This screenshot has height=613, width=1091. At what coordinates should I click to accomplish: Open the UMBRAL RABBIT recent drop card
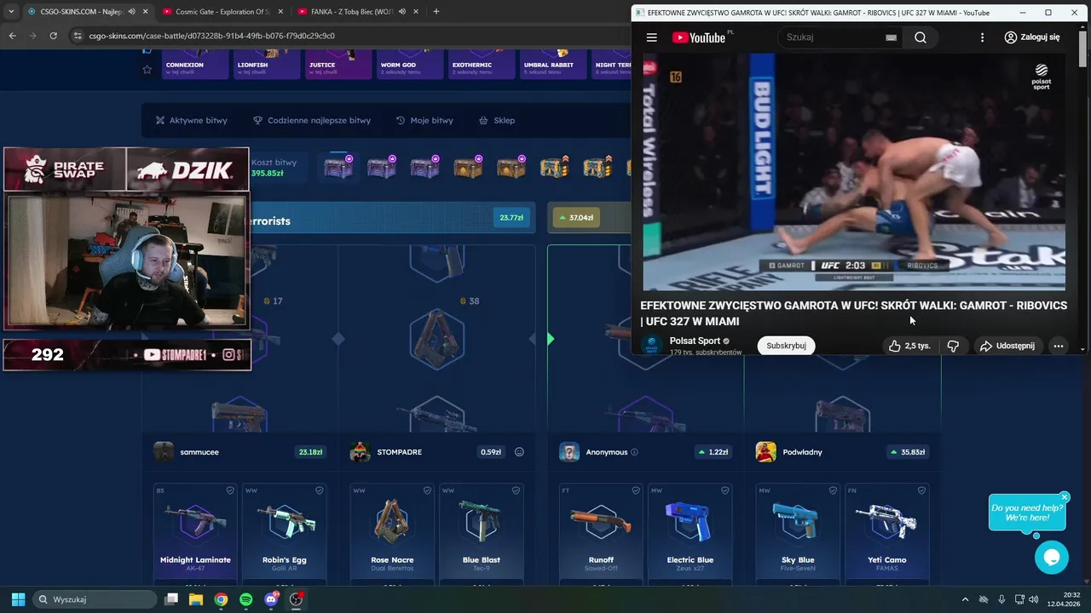pyautogui.click(x=552, y=65)
